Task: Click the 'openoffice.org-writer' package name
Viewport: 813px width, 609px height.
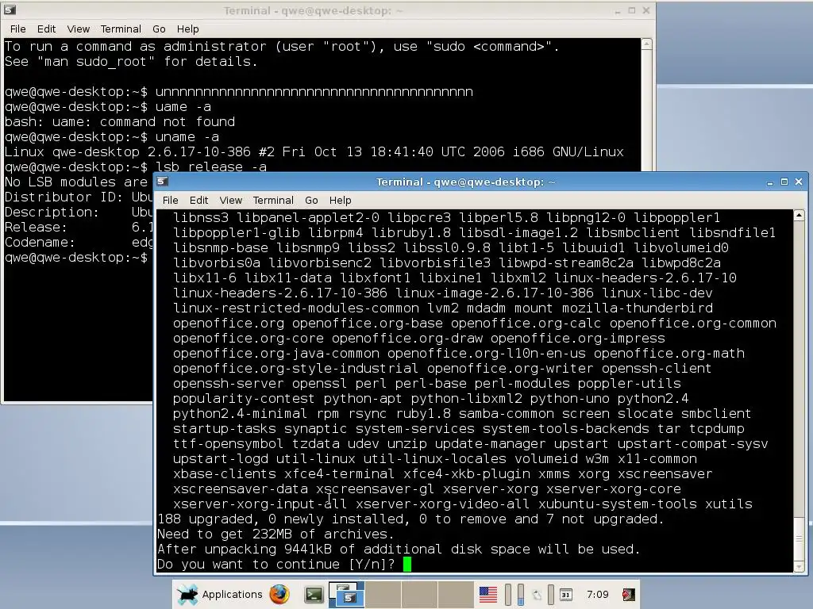Action: [x=511, y=368]
